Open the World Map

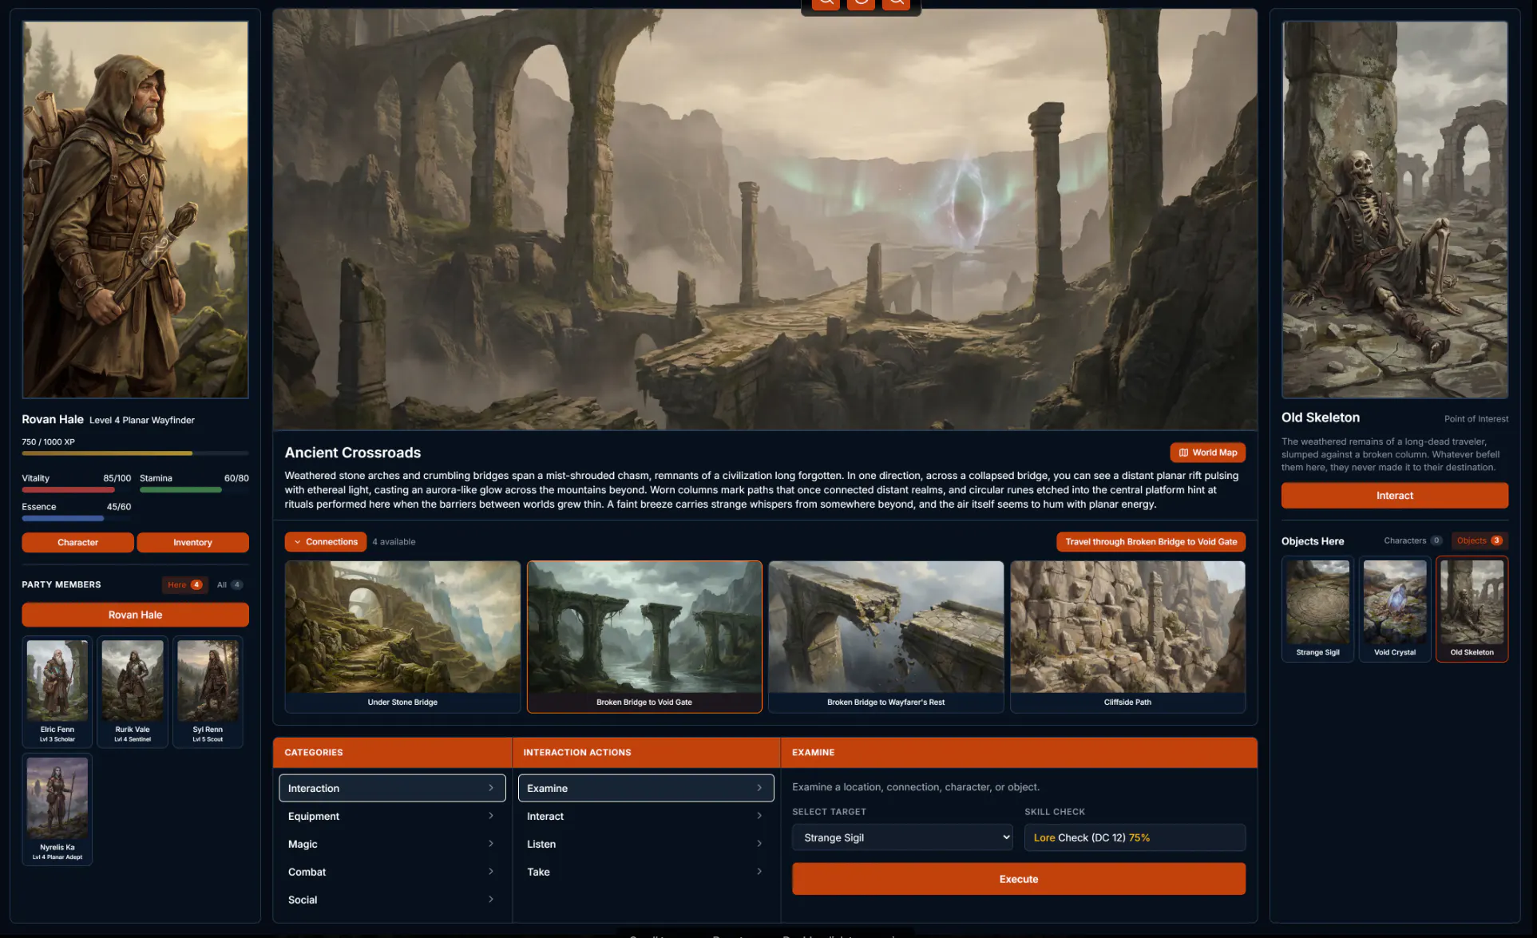click(x=1207, y=453)
